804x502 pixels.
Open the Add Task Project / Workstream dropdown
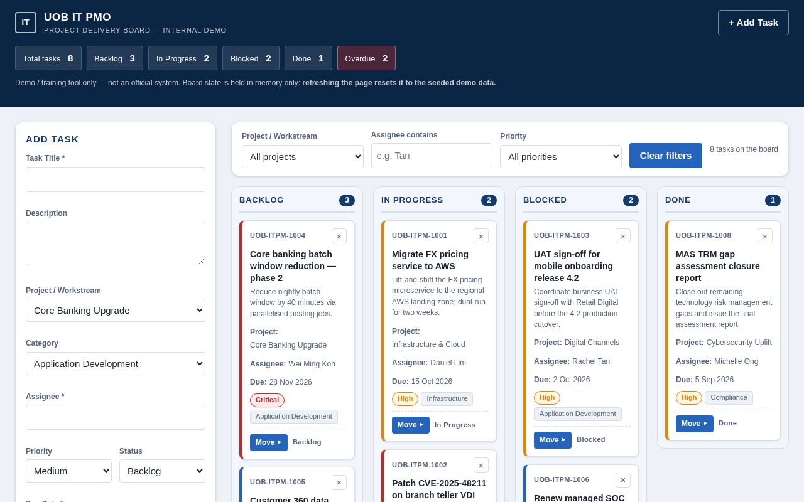coord(116,311)
